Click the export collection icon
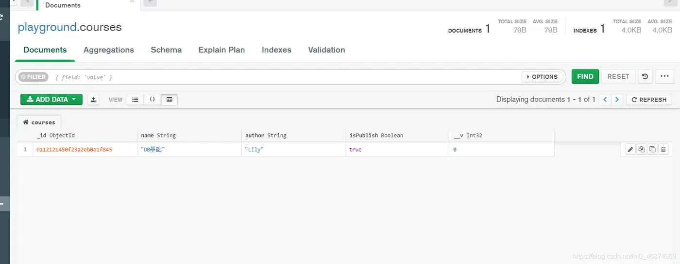 click(94, 100)
